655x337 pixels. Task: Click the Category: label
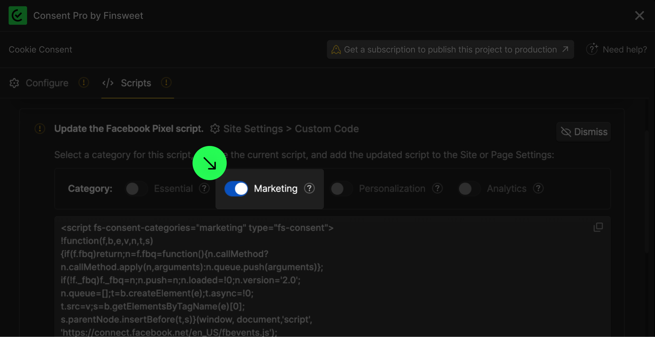[90, 189]
